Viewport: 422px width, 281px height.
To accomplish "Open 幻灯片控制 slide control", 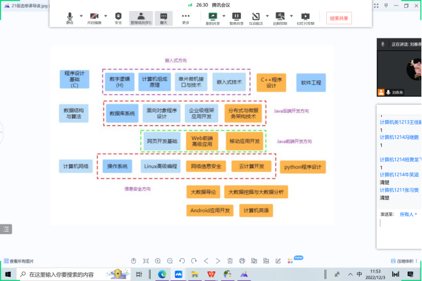I will pos(305,17).
